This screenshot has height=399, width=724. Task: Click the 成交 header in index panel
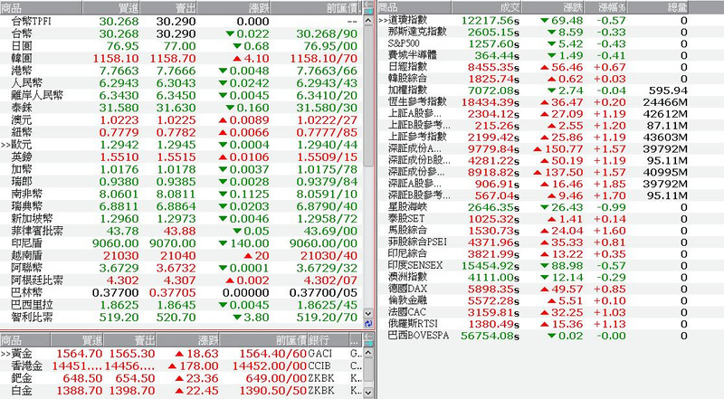pos(486,7)
